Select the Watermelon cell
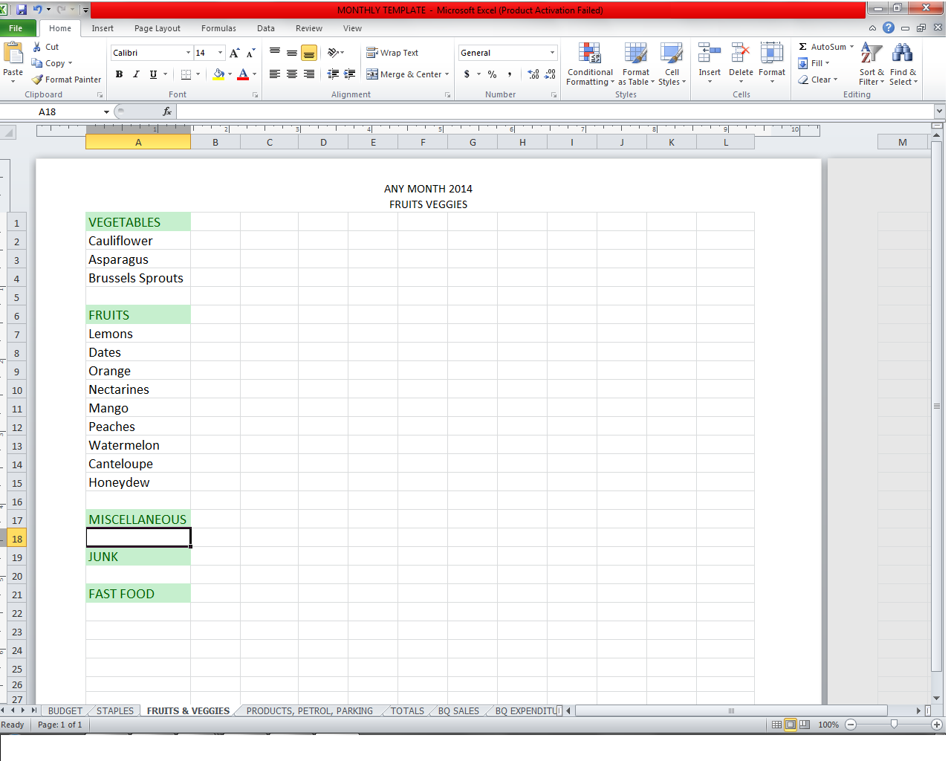The image size is (951, 761). tap(138, 445)
